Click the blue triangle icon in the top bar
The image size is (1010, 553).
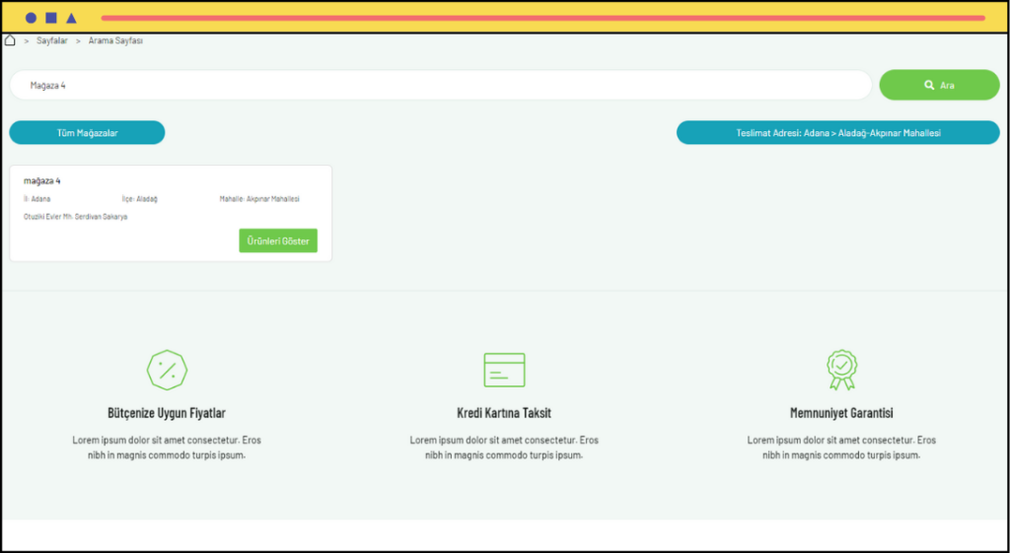72,18
